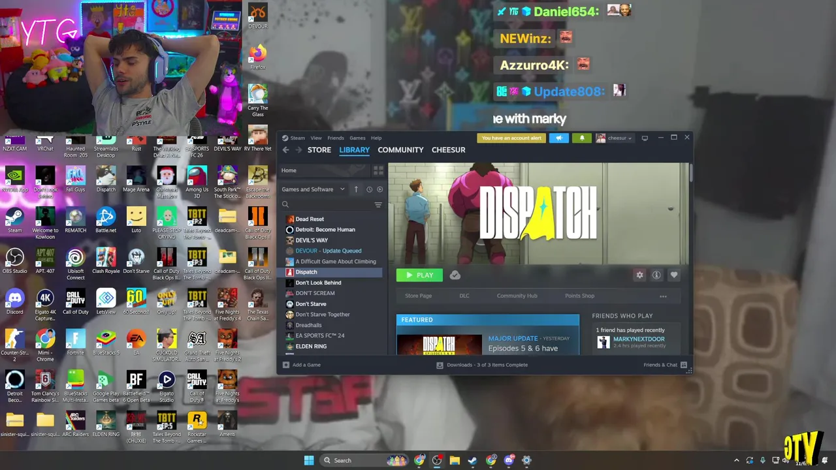
Task: Open the Friends menu in Steam
Action: (336, 138)
